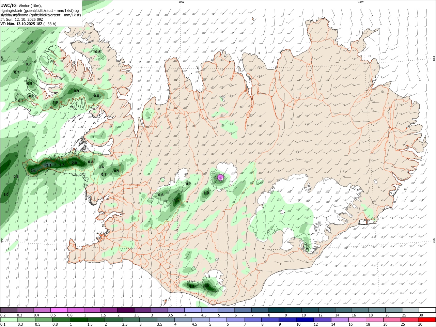Screen dimensions: 436x327
Task: Click the "2.0" precipitation value on the map
Action: pyautogui.click(x=74, y=163)
